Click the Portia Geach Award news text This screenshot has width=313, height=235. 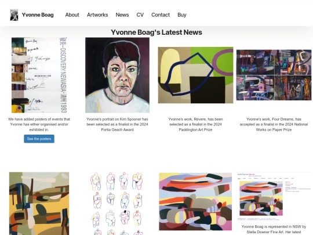117,125
